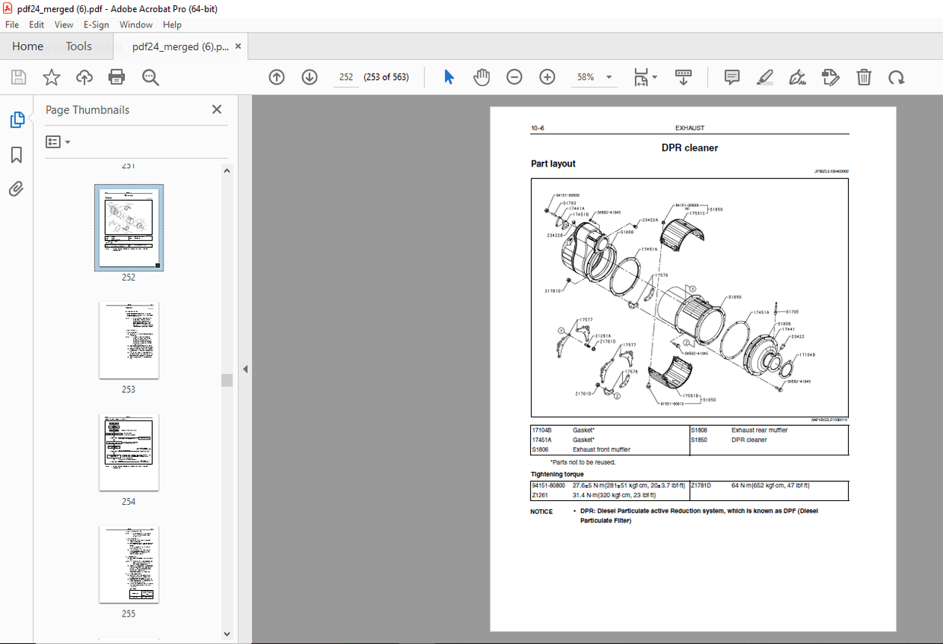
Task: Select the Highlight text tool
Action: pos(764,77)
